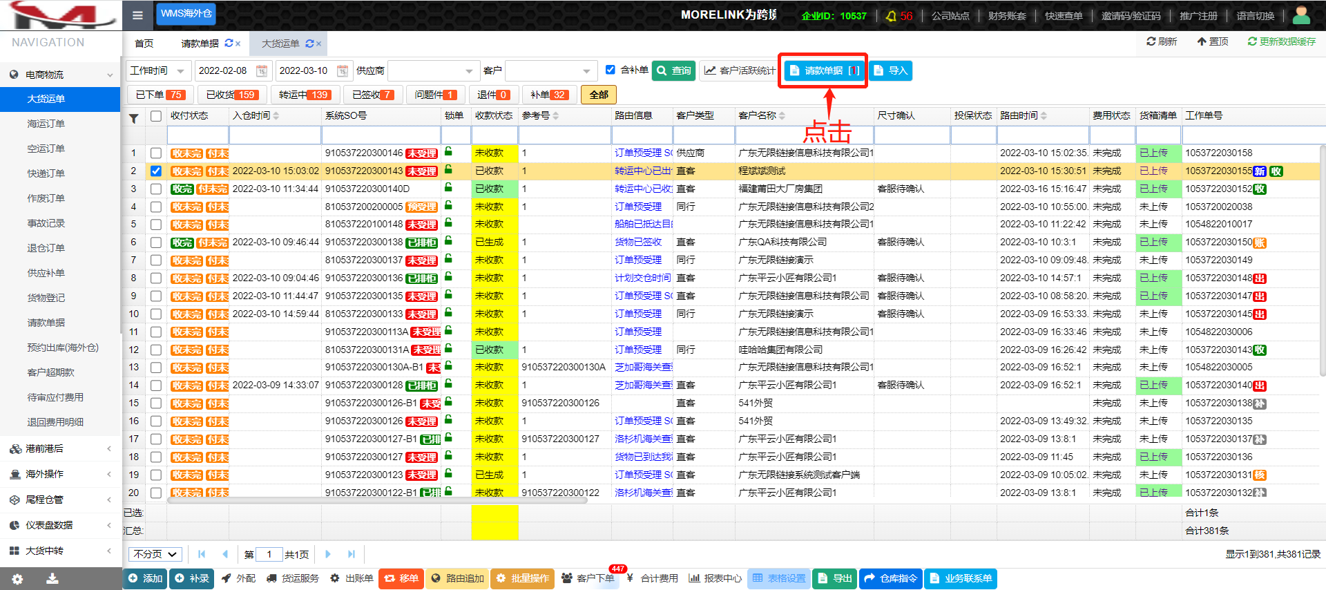Click the user avatar icon
This screenshot has height=590, width=1326.
1301,15
